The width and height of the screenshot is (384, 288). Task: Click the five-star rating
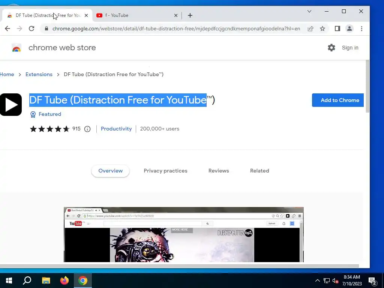click(x=49, y=129)
